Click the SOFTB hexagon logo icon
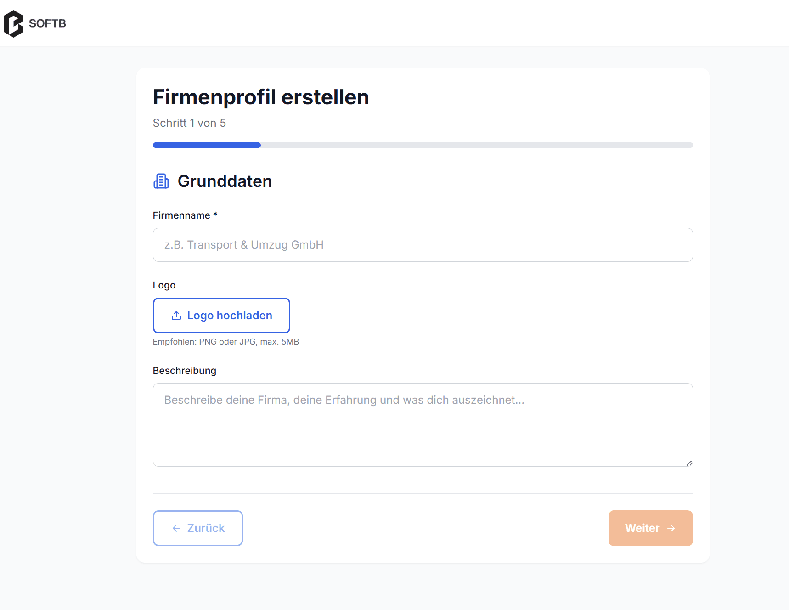Viewport: 789px width, 610px height. click(13, 23)
